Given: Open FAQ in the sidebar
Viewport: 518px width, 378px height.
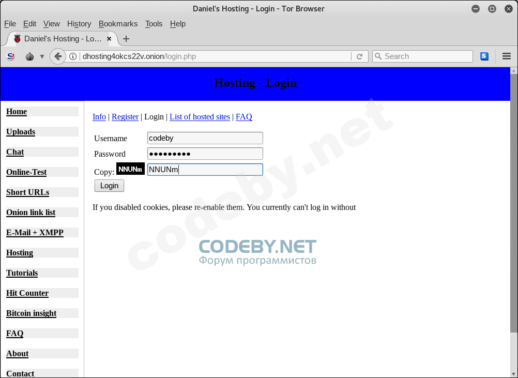Looking at the screenshot, I should (15, 334).
